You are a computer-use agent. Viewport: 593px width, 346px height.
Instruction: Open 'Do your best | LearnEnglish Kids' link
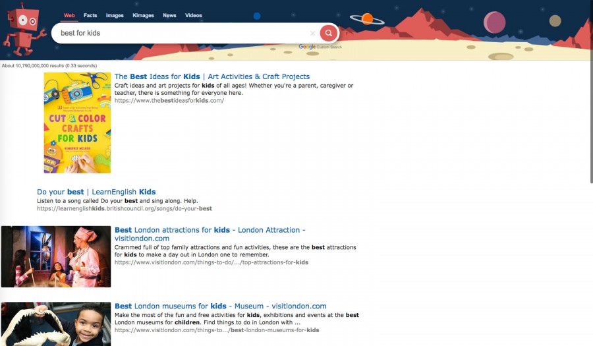tap(96, 192)
